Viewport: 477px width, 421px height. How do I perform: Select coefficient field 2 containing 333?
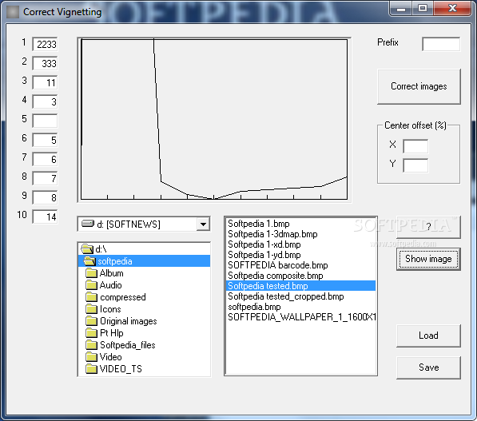(45, 64)
